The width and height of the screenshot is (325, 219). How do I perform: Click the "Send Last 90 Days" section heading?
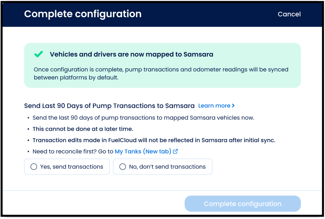point(109,106)
